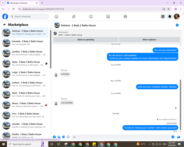Open the Chrome profile icon

[176, 9]
